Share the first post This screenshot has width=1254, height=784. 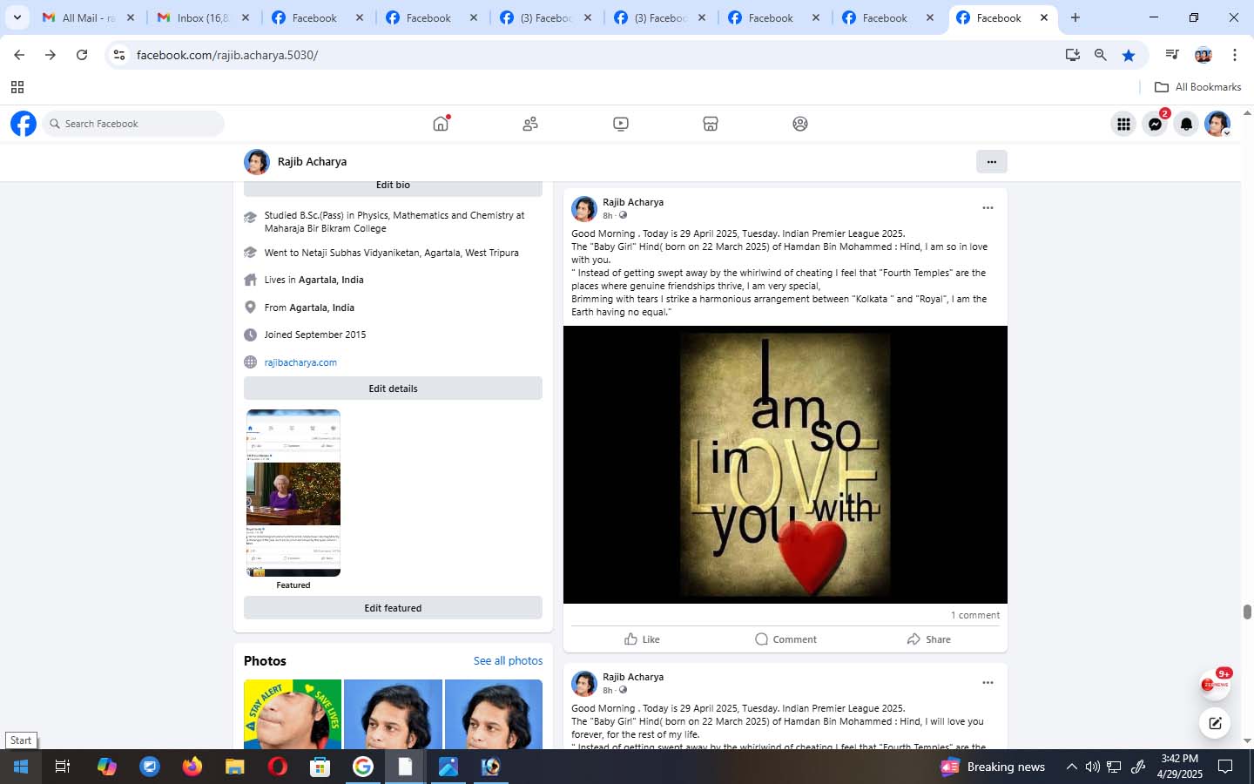point(928,639)
